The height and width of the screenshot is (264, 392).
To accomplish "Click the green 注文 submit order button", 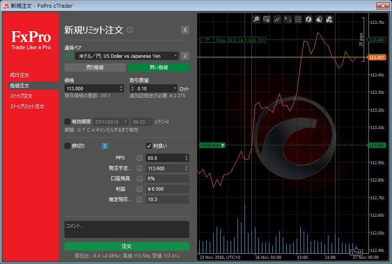I will point(127,246).
